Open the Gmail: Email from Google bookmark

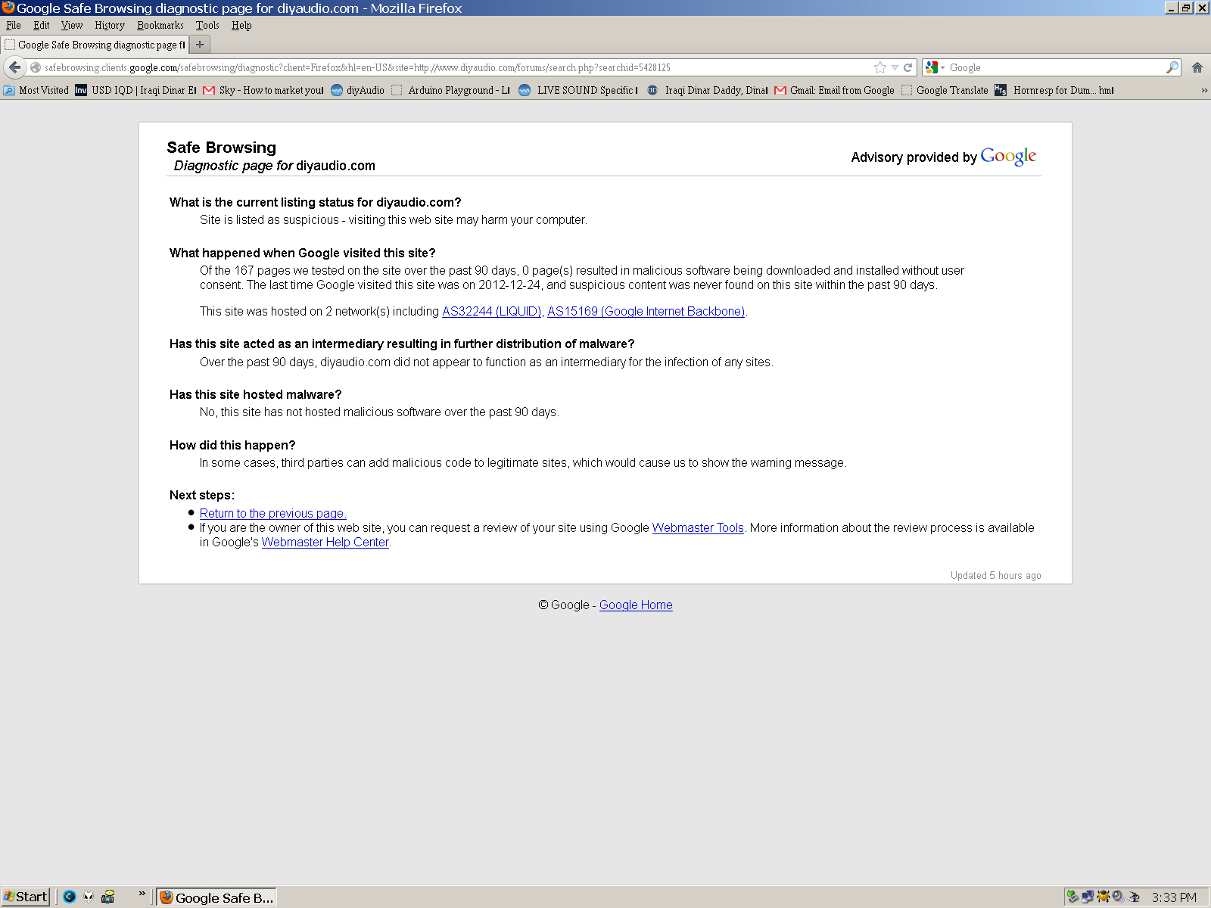pyautogui.click(x=834, y=90)
